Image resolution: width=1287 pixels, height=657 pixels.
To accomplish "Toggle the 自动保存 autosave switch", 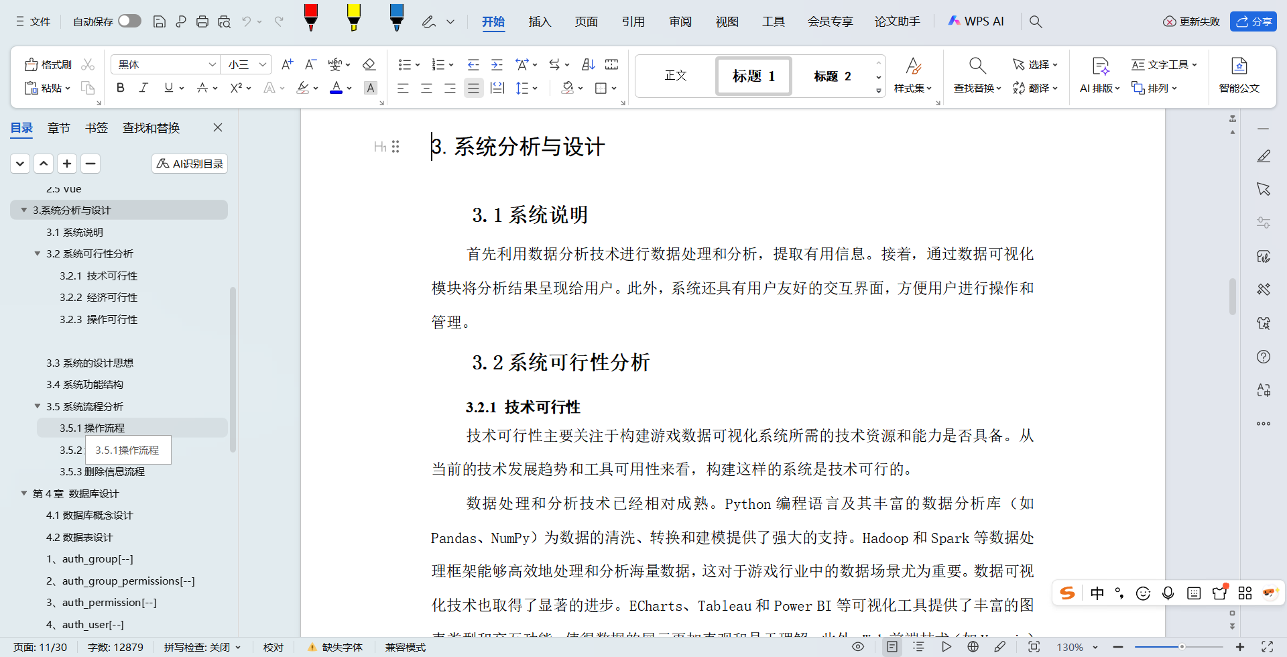I will [x=129, y=21].
